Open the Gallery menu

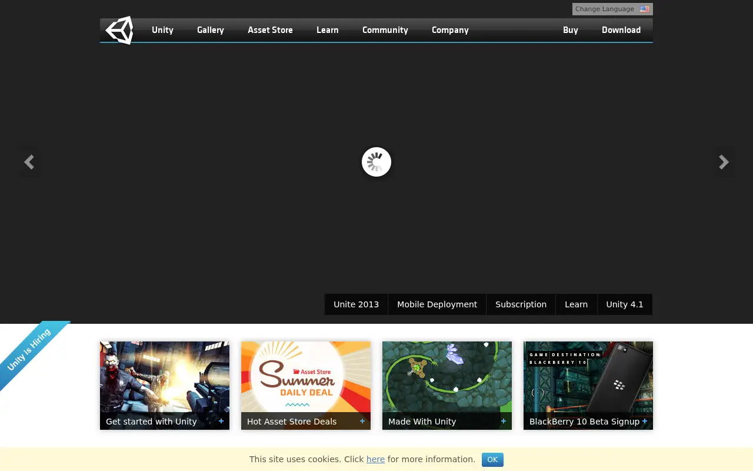(211, 30)
